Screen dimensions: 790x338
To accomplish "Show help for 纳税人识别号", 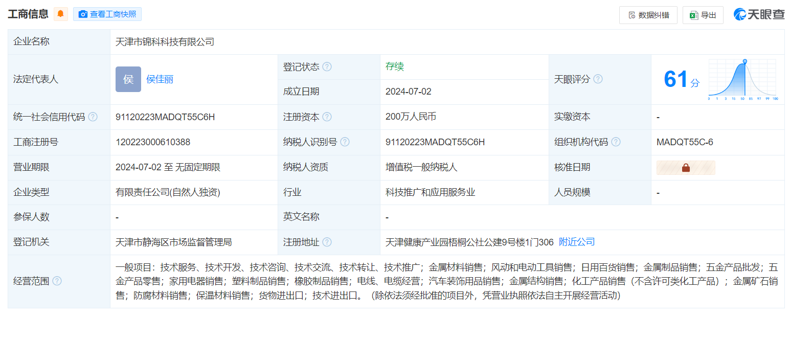I will pyautogui.click(x=345, y=142).
